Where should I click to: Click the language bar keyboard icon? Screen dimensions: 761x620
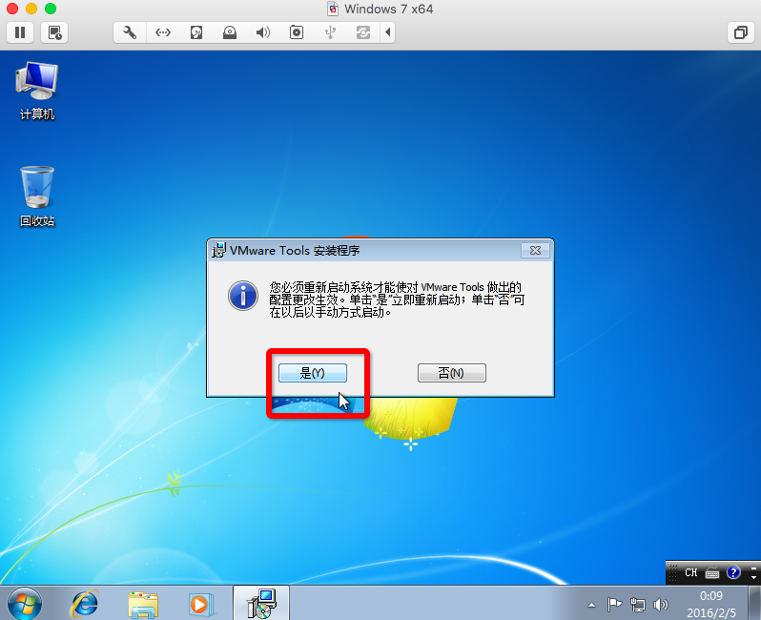coord(712,573)
